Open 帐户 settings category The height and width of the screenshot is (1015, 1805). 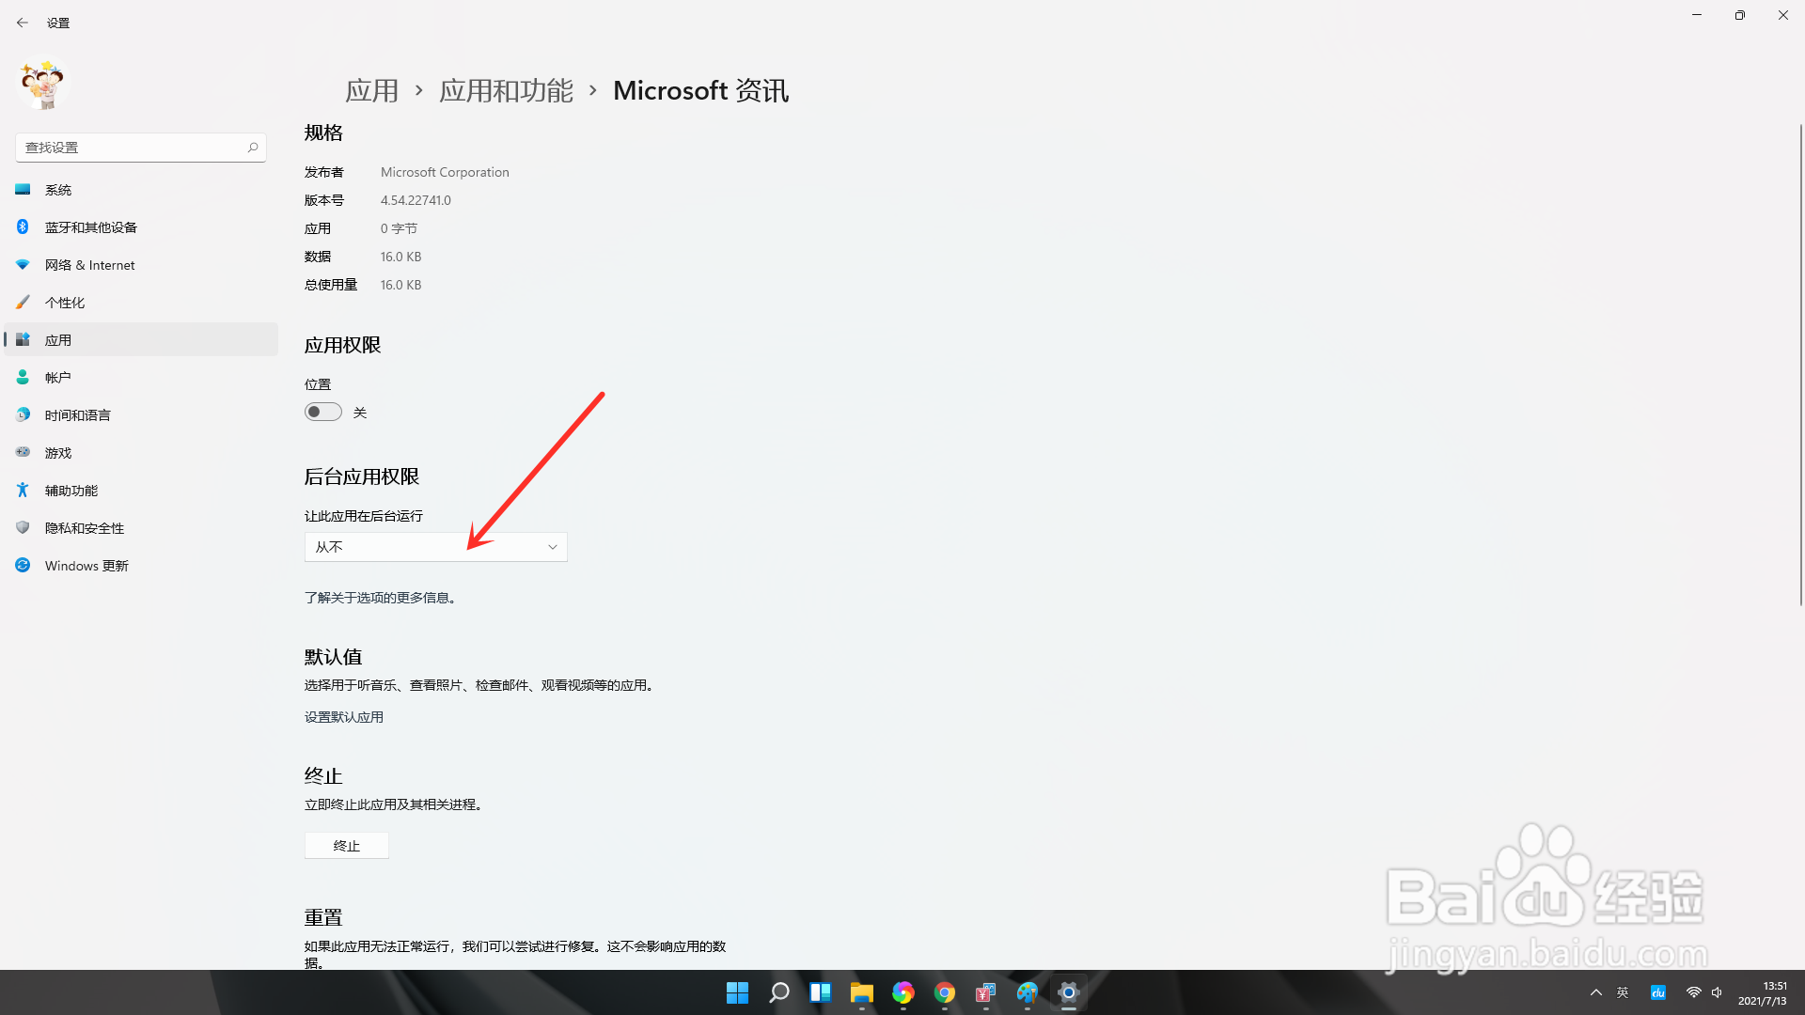[141, 378]
